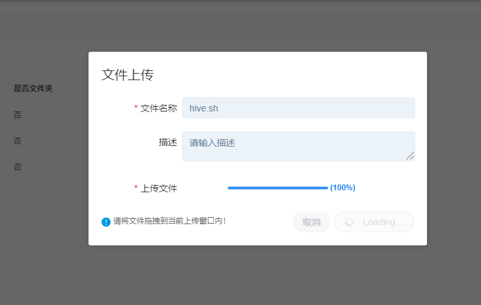Click the upload progress bar
This screenshot has height=305, width=481.
(278, 188)
